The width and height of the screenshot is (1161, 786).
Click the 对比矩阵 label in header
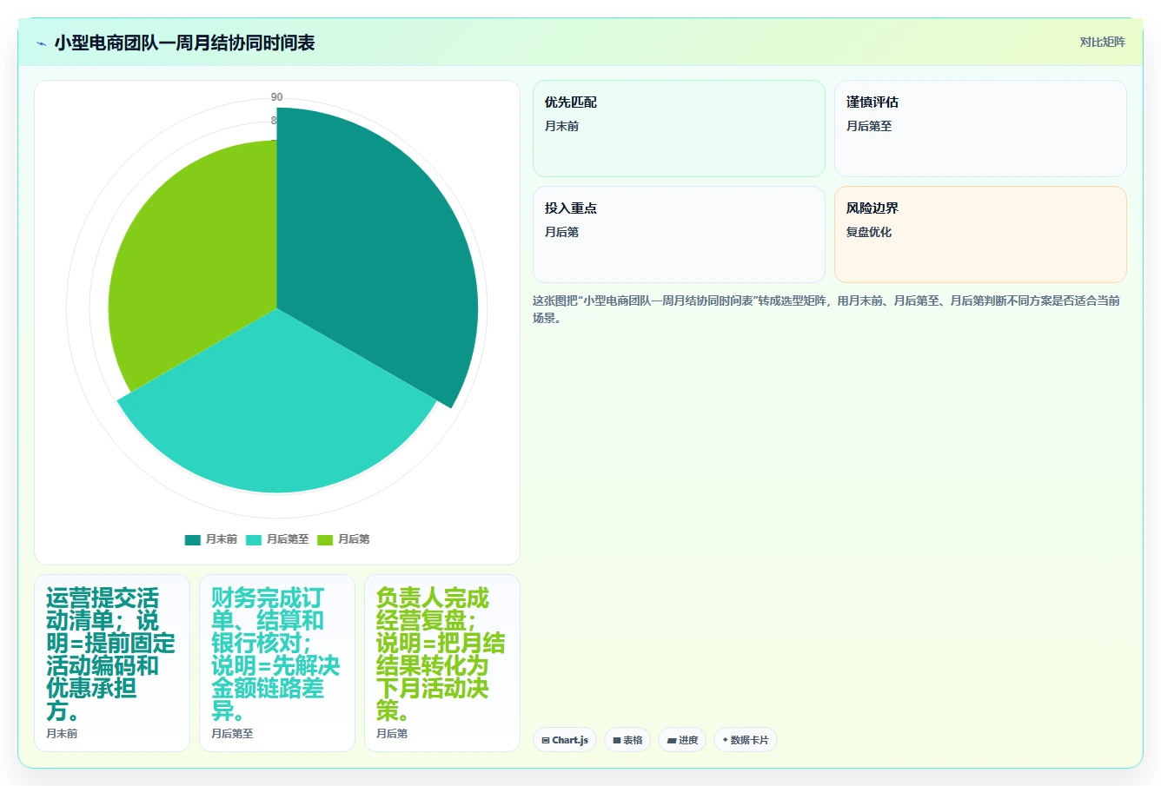click(1102, 42)
